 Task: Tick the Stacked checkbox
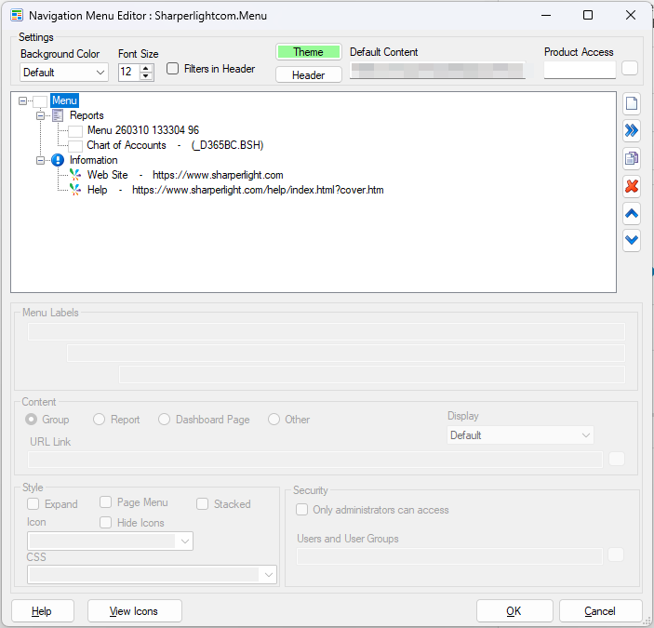pyautogui.click(x=202, y=503)
